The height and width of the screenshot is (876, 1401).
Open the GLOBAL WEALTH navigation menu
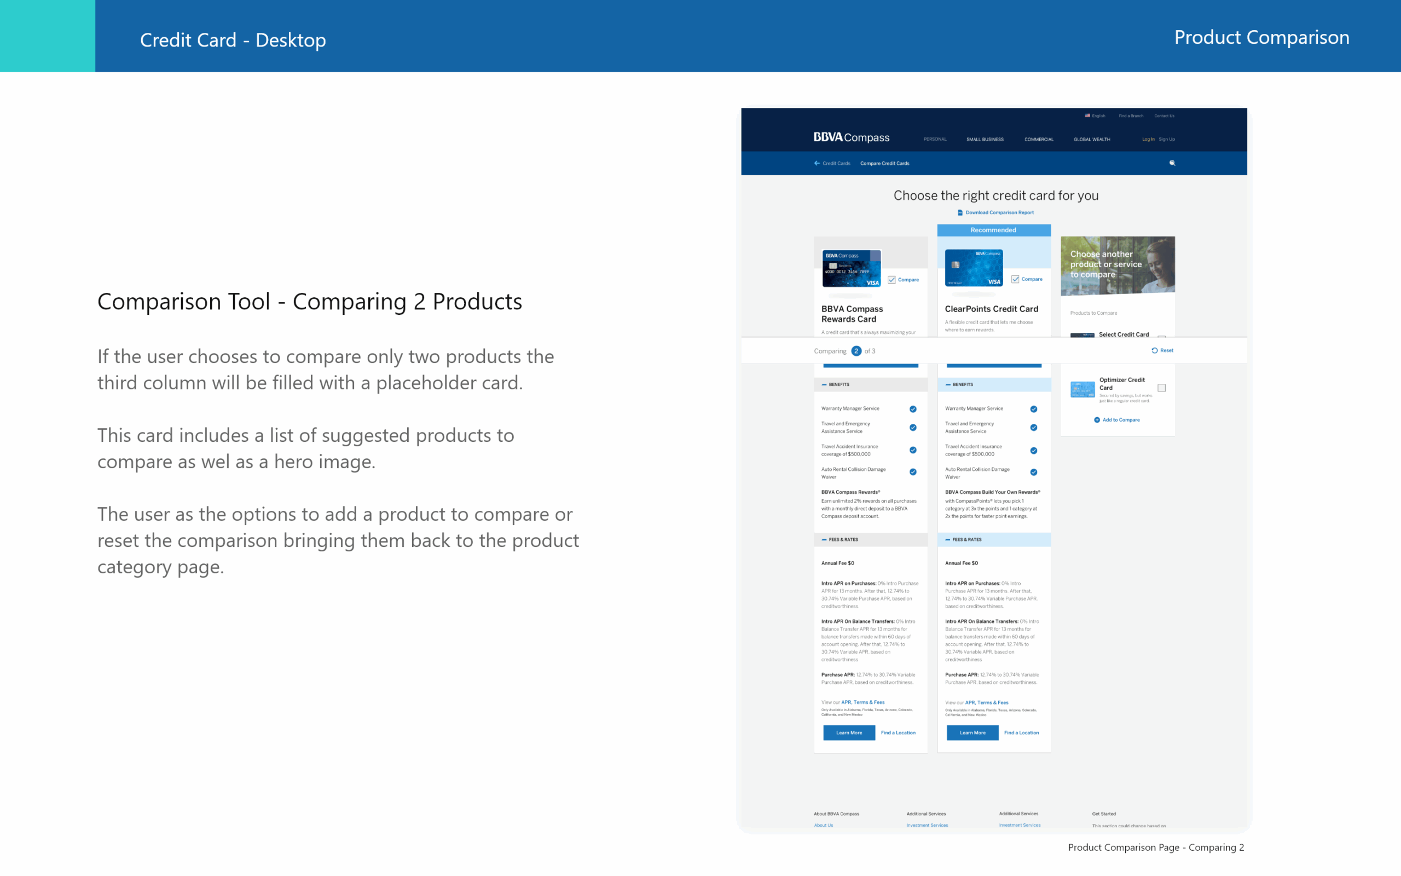pos(1092,140)
